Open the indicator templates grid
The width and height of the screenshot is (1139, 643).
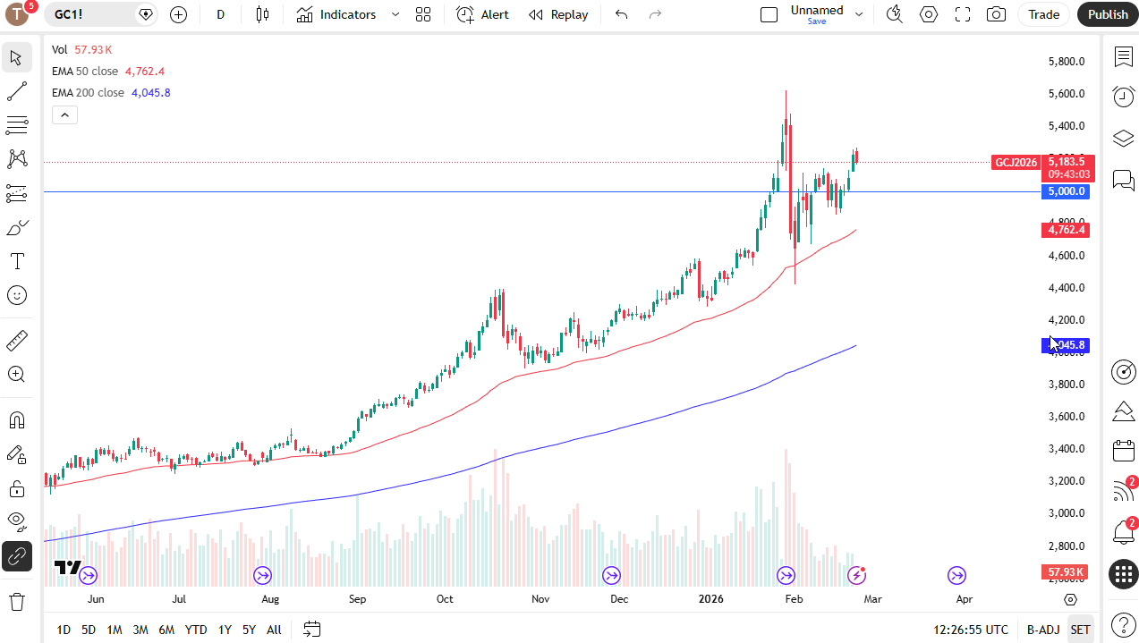423,14
